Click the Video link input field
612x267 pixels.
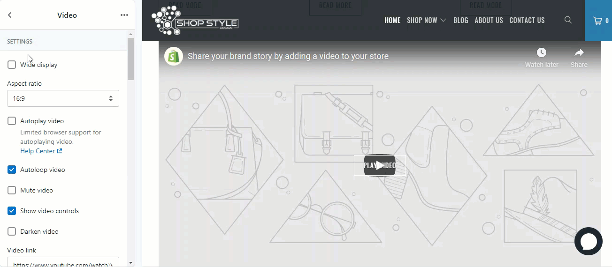[x=63, y=262]
